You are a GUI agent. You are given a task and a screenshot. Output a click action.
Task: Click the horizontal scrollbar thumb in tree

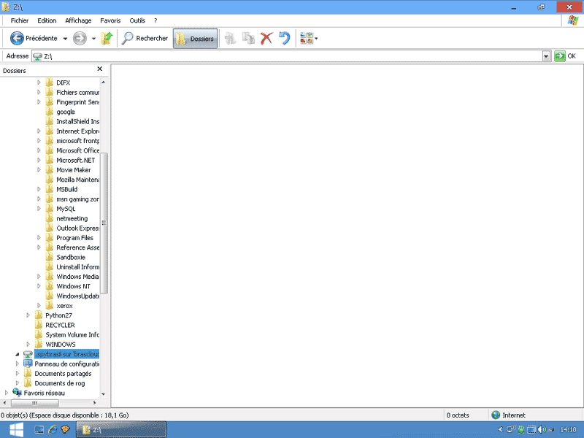click(x=34, y=403)
